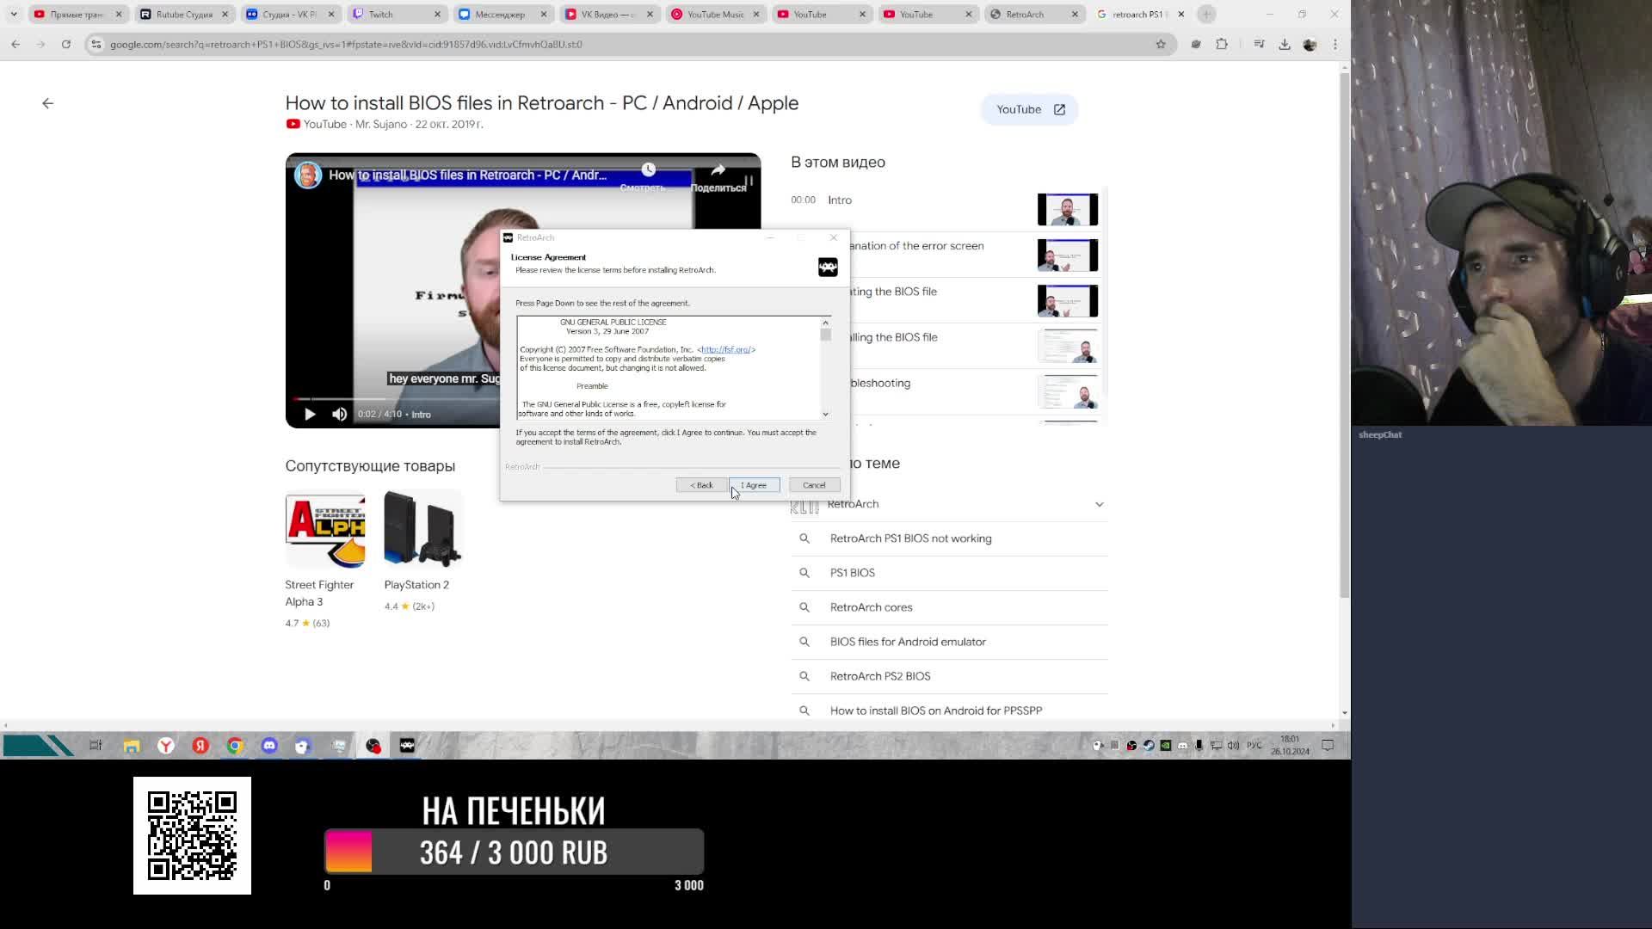Viewport: 1652px width, 929px height.
Task: Go back with the page's left arrow
Action: [47, 103]
